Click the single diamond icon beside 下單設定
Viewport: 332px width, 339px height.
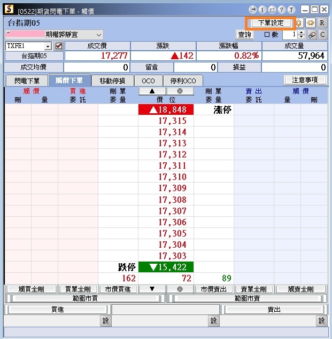(299, 23)
